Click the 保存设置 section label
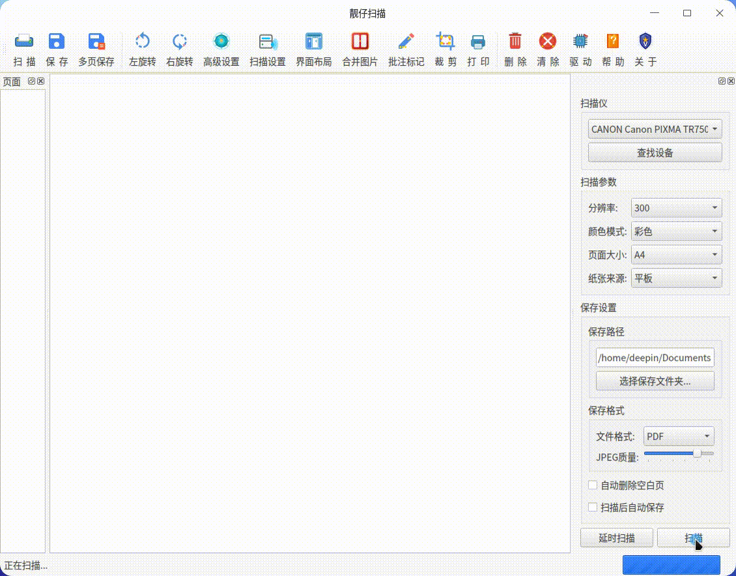The image size is (736, 576). pyautogui.click(x=598, y=308)
